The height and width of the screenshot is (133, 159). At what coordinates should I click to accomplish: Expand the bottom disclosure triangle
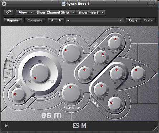click(6, 126)
